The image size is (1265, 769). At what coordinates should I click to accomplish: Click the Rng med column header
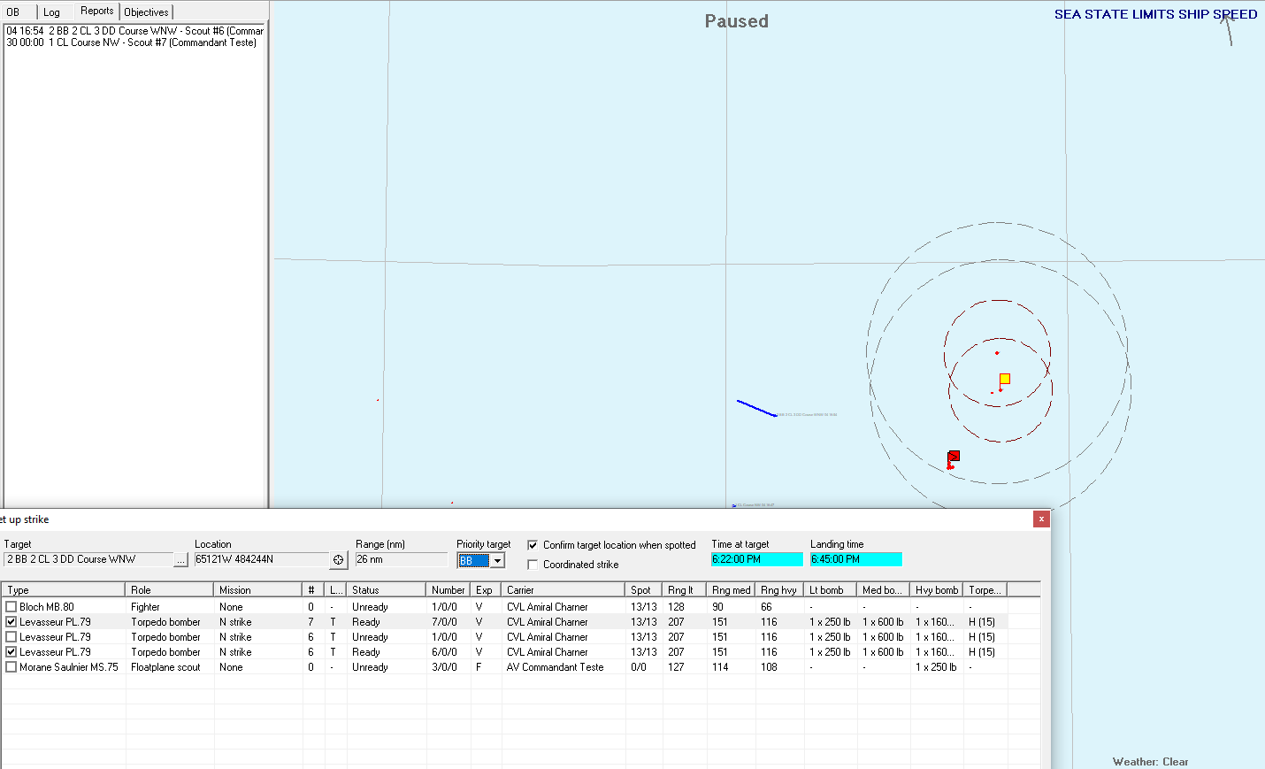coord(731,590)
